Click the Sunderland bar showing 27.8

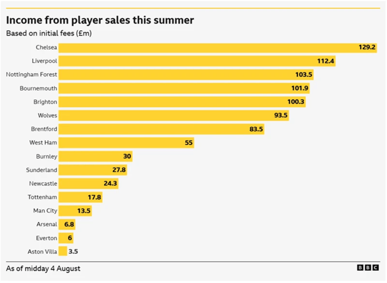point(93,170)
